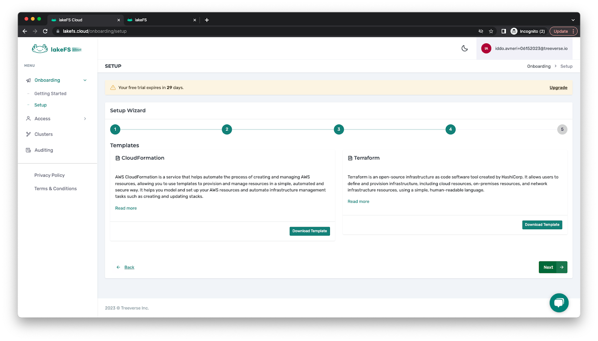The image size is (598, 341).
Task: Open the Privacy Policy link
Action: [49, 175]
